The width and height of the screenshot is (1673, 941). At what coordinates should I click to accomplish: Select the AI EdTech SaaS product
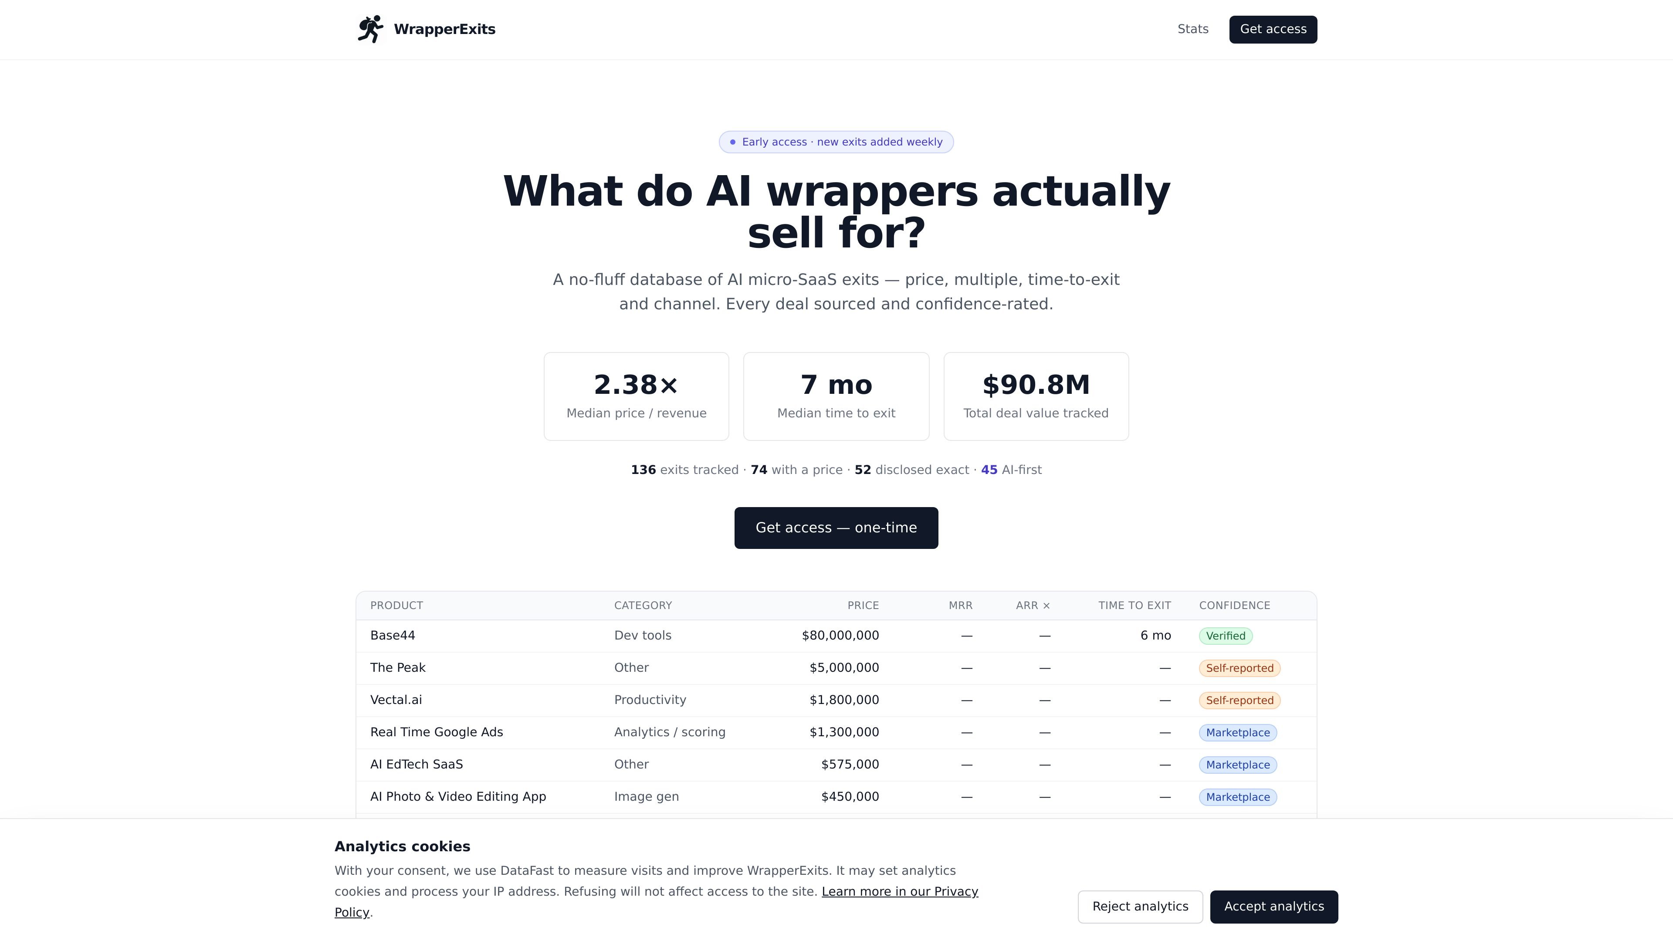click(417, 765)
